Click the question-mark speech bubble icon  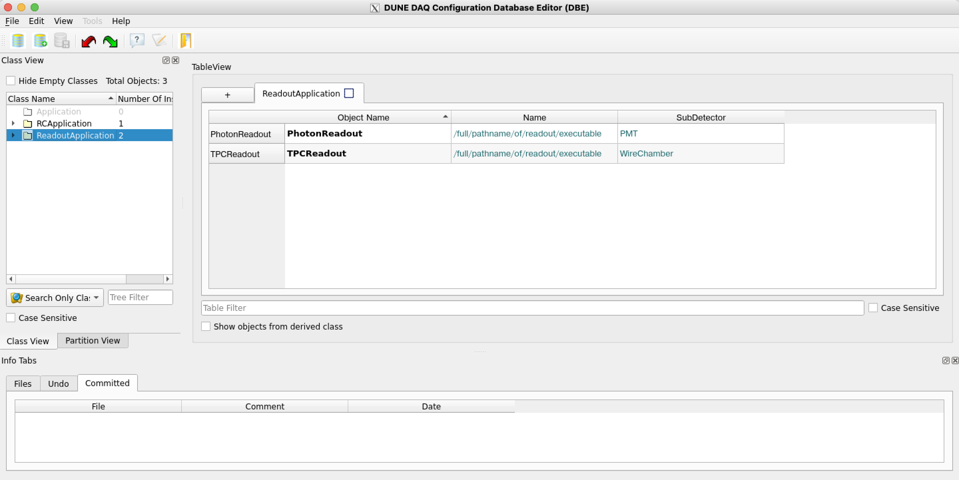[137, 40]
